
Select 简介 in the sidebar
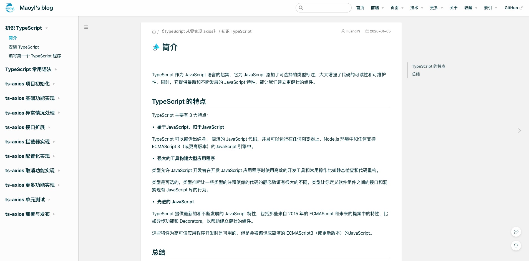[13, 38]
